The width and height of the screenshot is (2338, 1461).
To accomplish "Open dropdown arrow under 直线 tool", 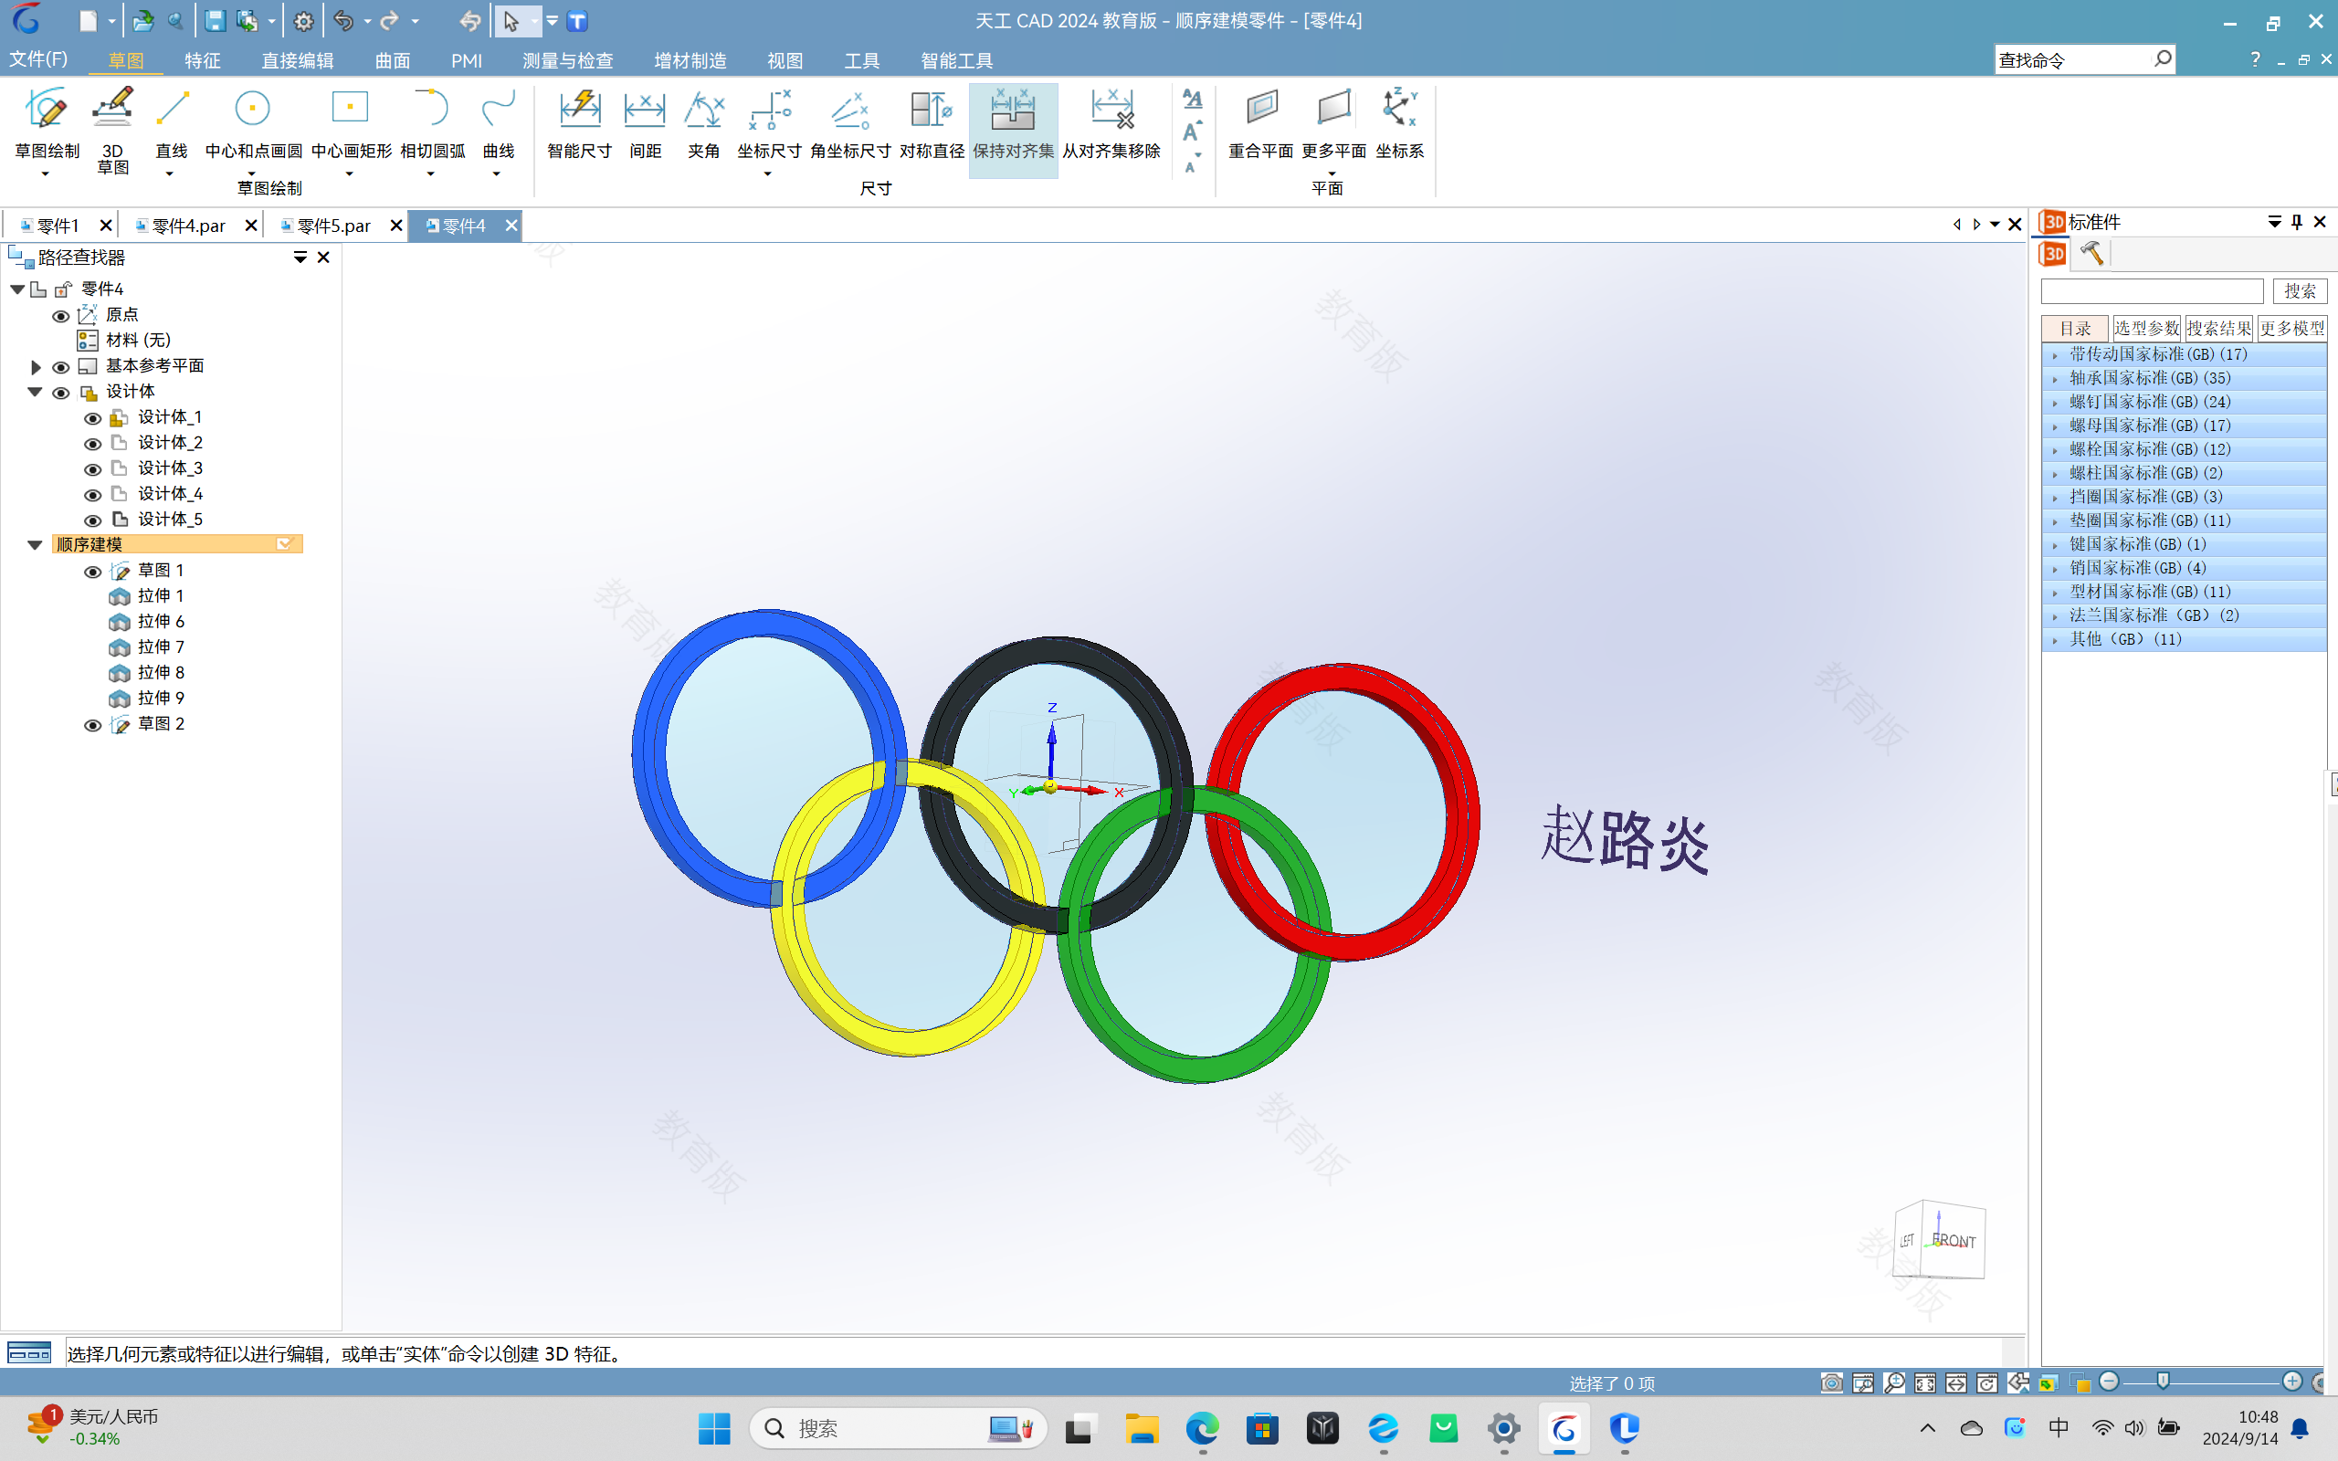I will click(170, 173).
